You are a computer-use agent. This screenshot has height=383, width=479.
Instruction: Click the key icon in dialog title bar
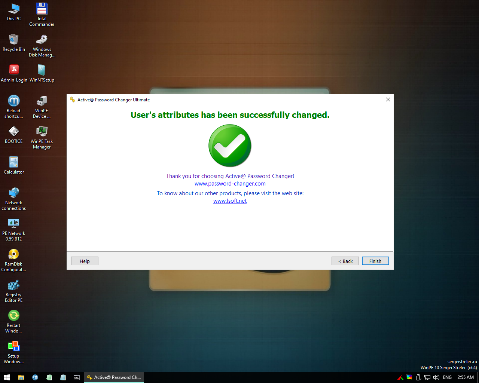[73, 99]
